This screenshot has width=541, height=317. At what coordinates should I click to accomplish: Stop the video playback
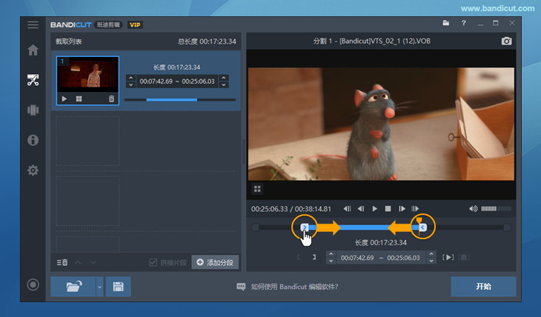tap(388, 209)
